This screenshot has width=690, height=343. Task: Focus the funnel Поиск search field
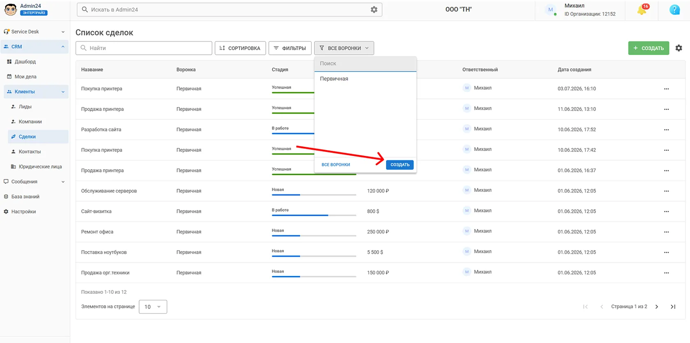click(x=366, y=64)
